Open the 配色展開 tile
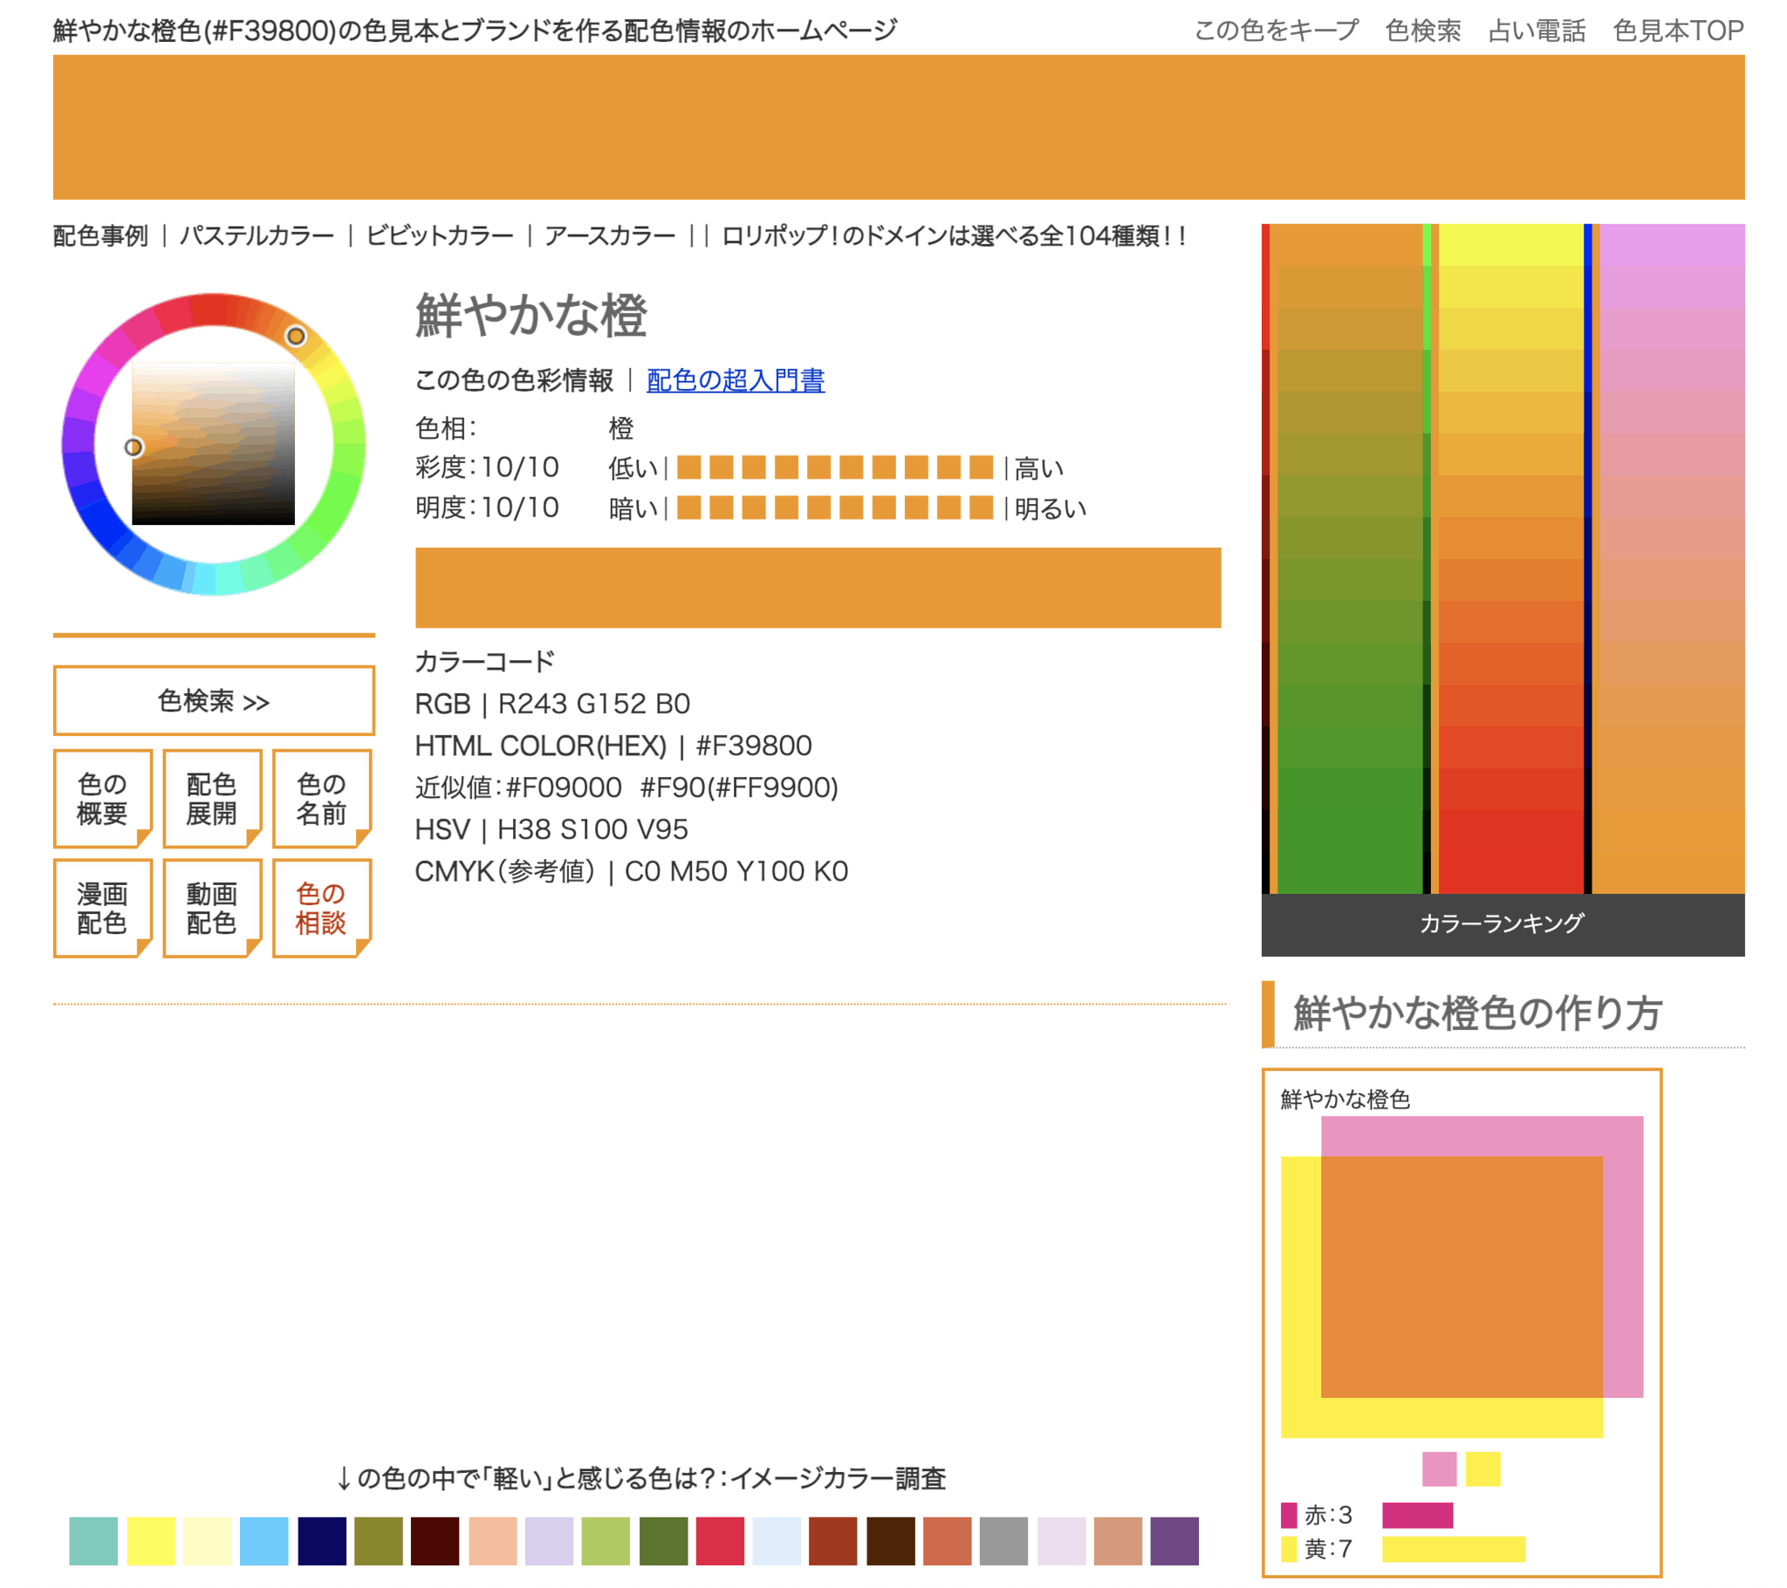Image resolution: width=1787 pixels, height=1588 pixels. tap(211, 798)
